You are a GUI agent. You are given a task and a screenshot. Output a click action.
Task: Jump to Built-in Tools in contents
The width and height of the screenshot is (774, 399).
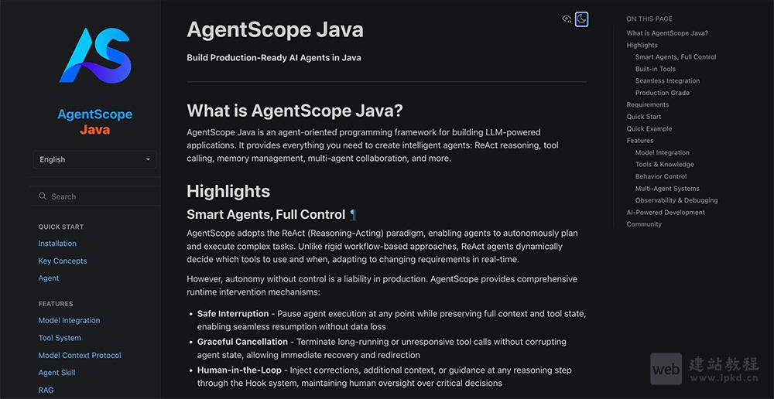click(x=656, y=69)
